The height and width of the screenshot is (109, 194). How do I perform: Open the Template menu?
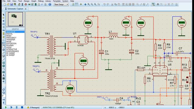pos(57,1)
